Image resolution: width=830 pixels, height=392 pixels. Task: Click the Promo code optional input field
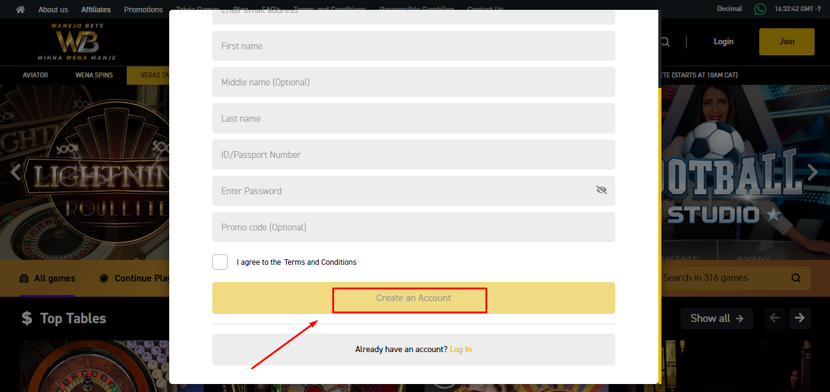pyautogui.click(x=413, y=227)
